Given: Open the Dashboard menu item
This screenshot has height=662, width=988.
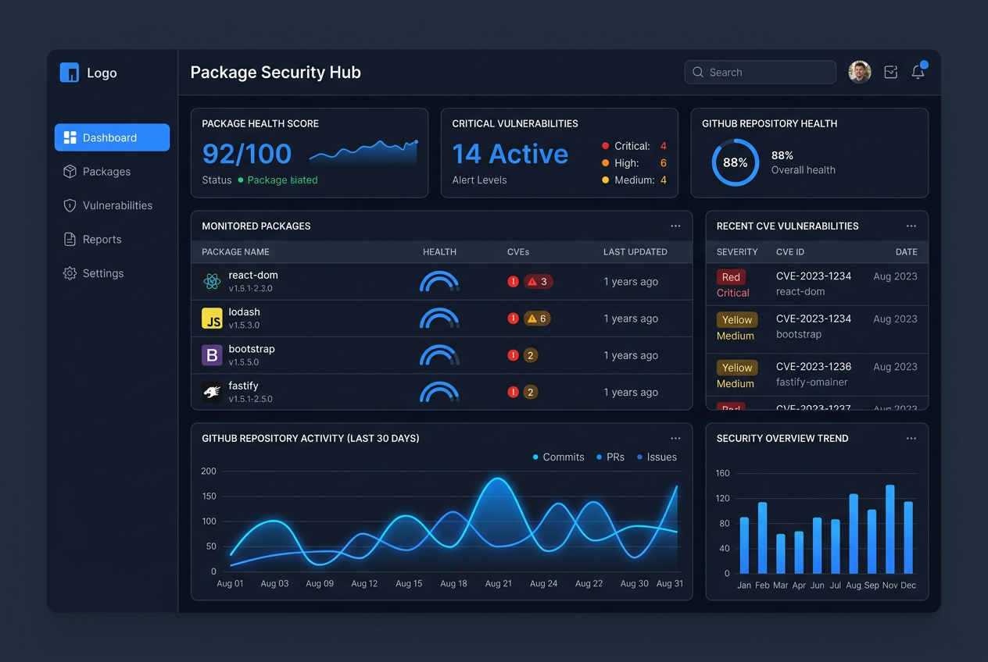Looking at the screenshot, I should pos(112,137).
